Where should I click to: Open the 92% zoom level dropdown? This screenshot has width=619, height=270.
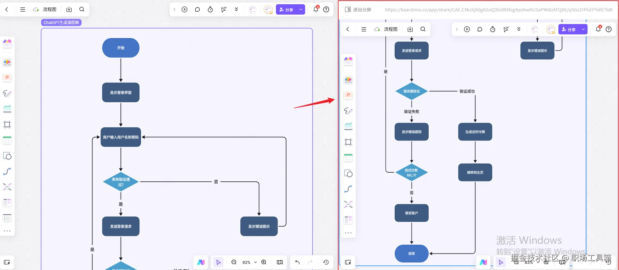point(249,262)
